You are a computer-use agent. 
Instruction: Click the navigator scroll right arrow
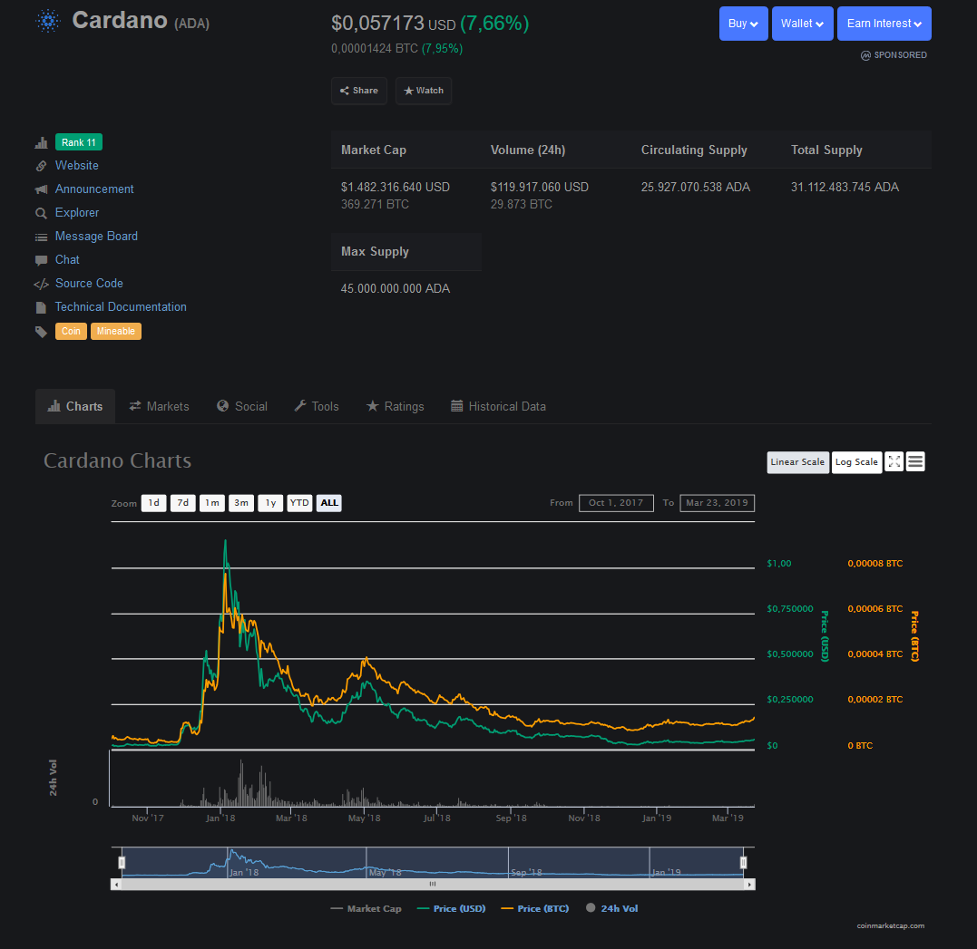coord(750,885)
